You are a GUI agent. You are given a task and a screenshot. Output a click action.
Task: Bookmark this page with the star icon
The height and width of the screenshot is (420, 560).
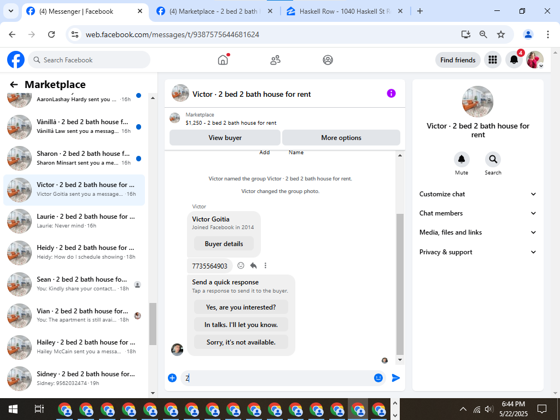(x=501, y=34)
